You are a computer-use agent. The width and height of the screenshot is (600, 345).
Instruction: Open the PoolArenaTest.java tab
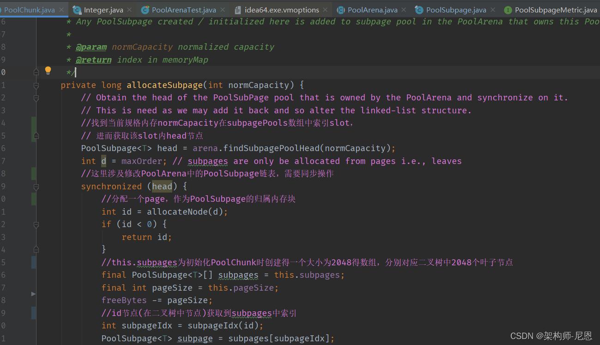coord(184,10)
